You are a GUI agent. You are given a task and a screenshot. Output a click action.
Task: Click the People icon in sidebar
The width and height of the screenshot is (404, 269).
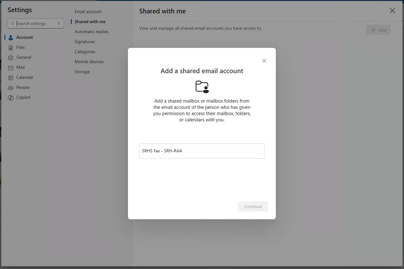(11, 88)
